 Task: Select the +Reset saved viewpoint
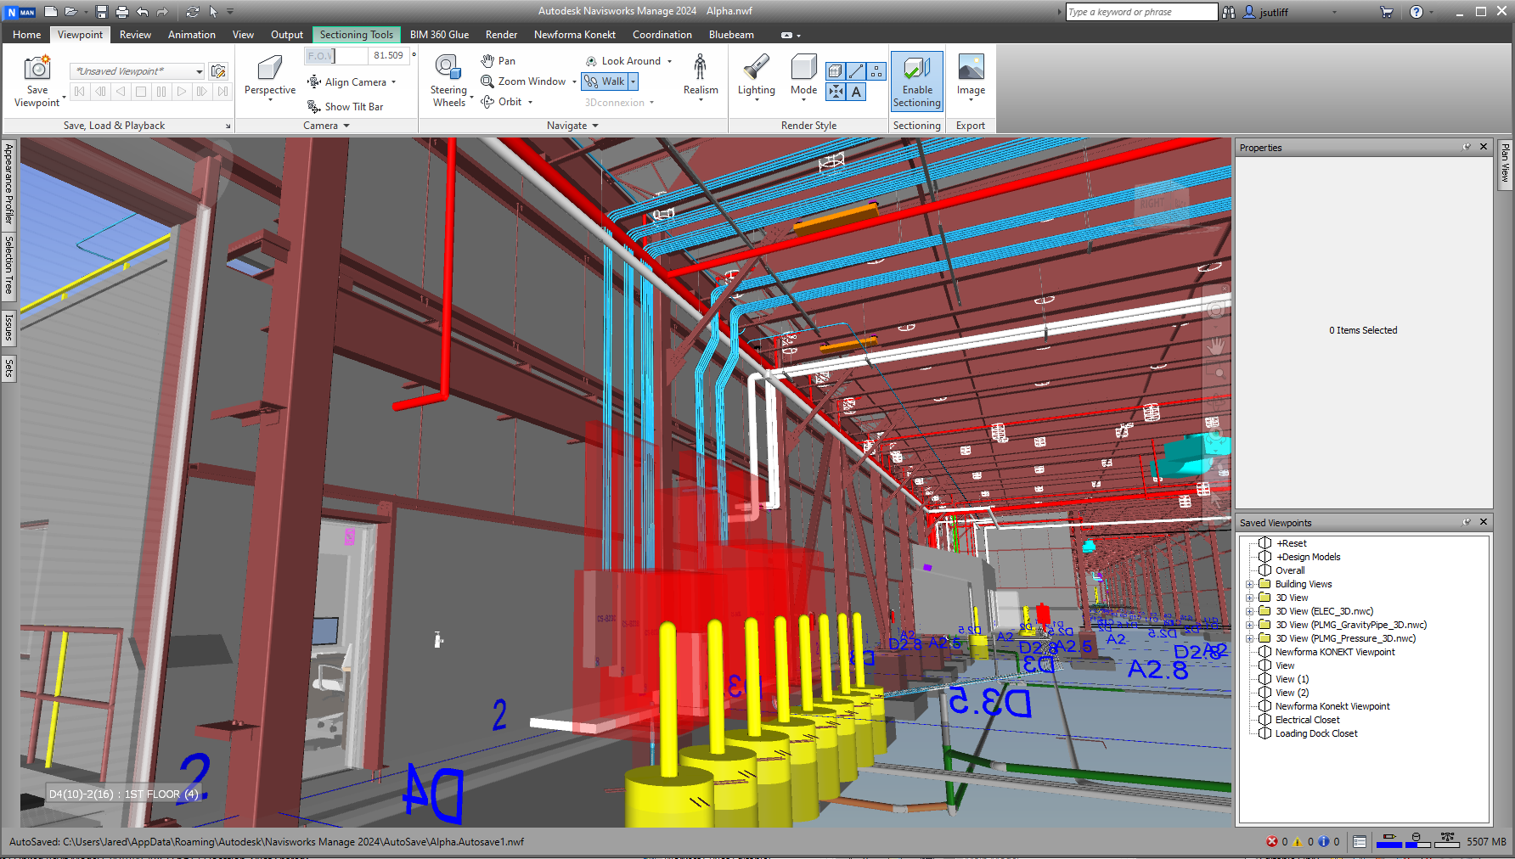(1291, 543)
